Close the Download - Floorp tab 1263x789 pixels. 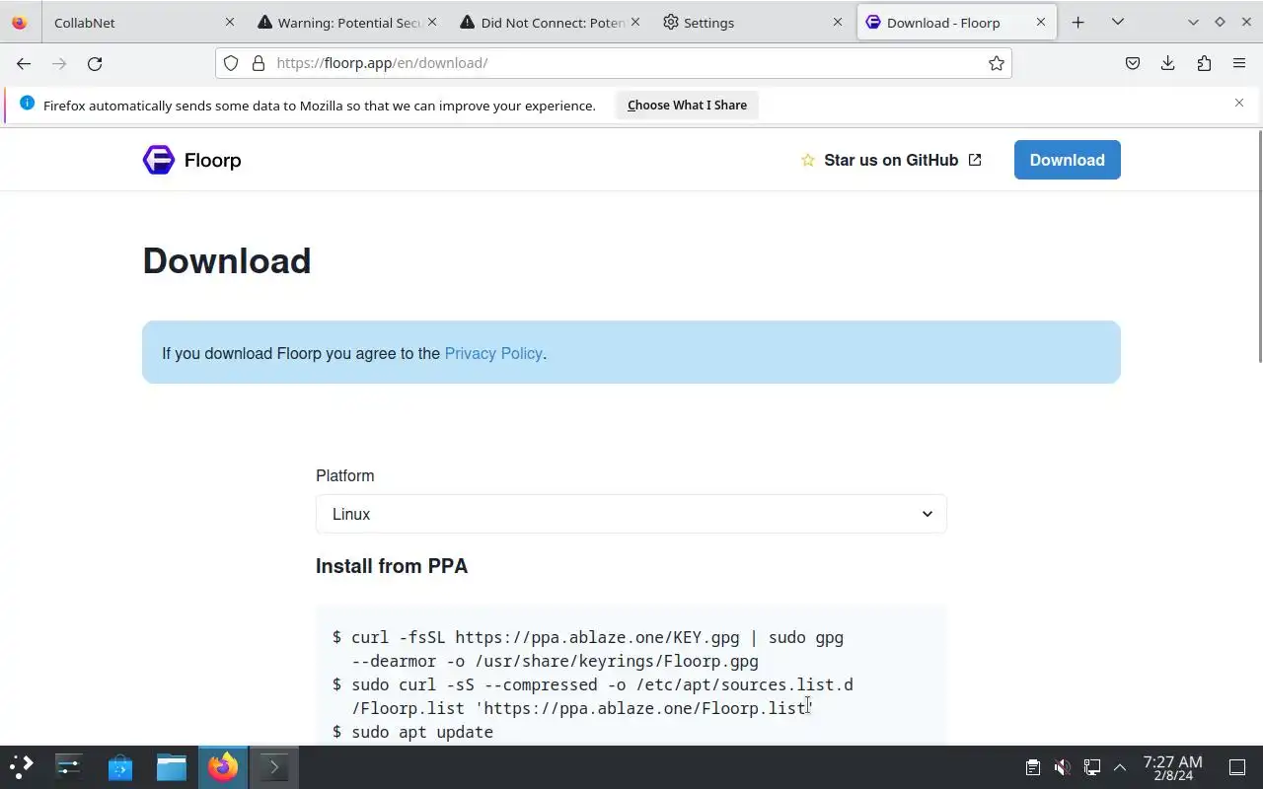pyautogui.click(x=1040, y=22)
